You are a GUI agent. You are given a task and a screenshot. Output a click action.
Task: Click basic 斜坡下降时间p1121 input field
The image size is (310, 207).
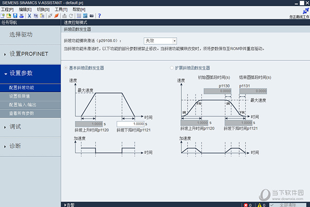[131, 124]
